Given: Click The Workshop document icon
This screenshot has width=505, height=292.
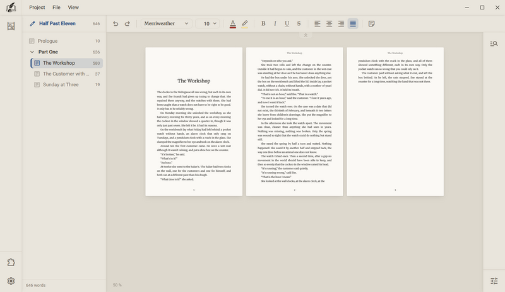Looking at the screenshot, I should (x=37, y=63).
